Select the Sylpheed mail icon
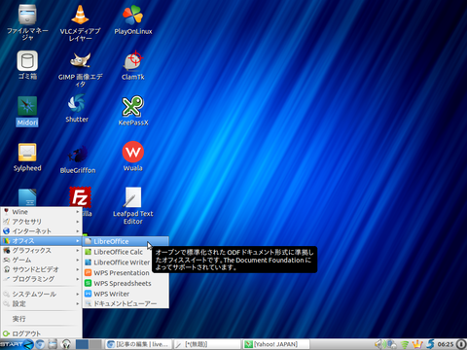467x350 pixels. tap(27, 157)
